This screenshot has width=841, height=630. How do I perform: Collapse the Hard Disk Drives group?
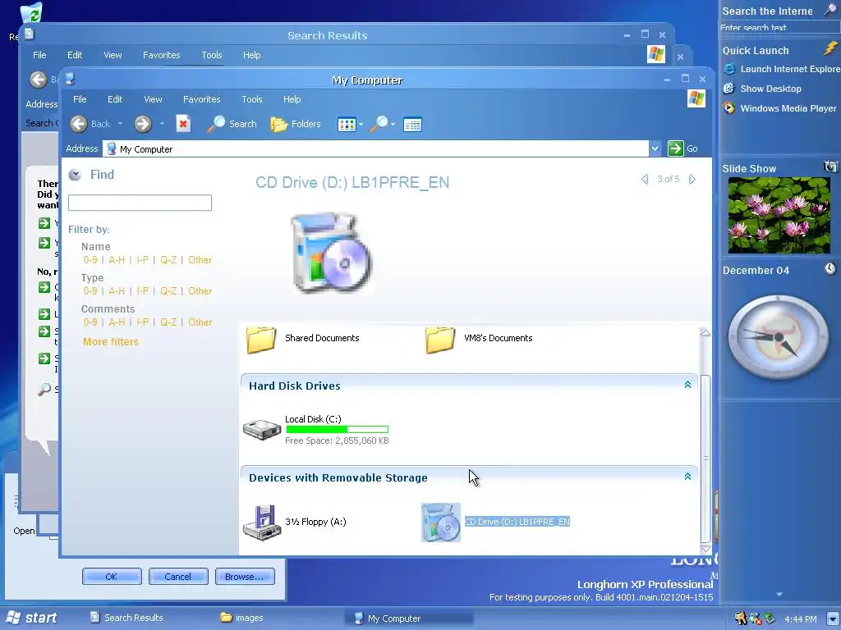click(687, 385)
